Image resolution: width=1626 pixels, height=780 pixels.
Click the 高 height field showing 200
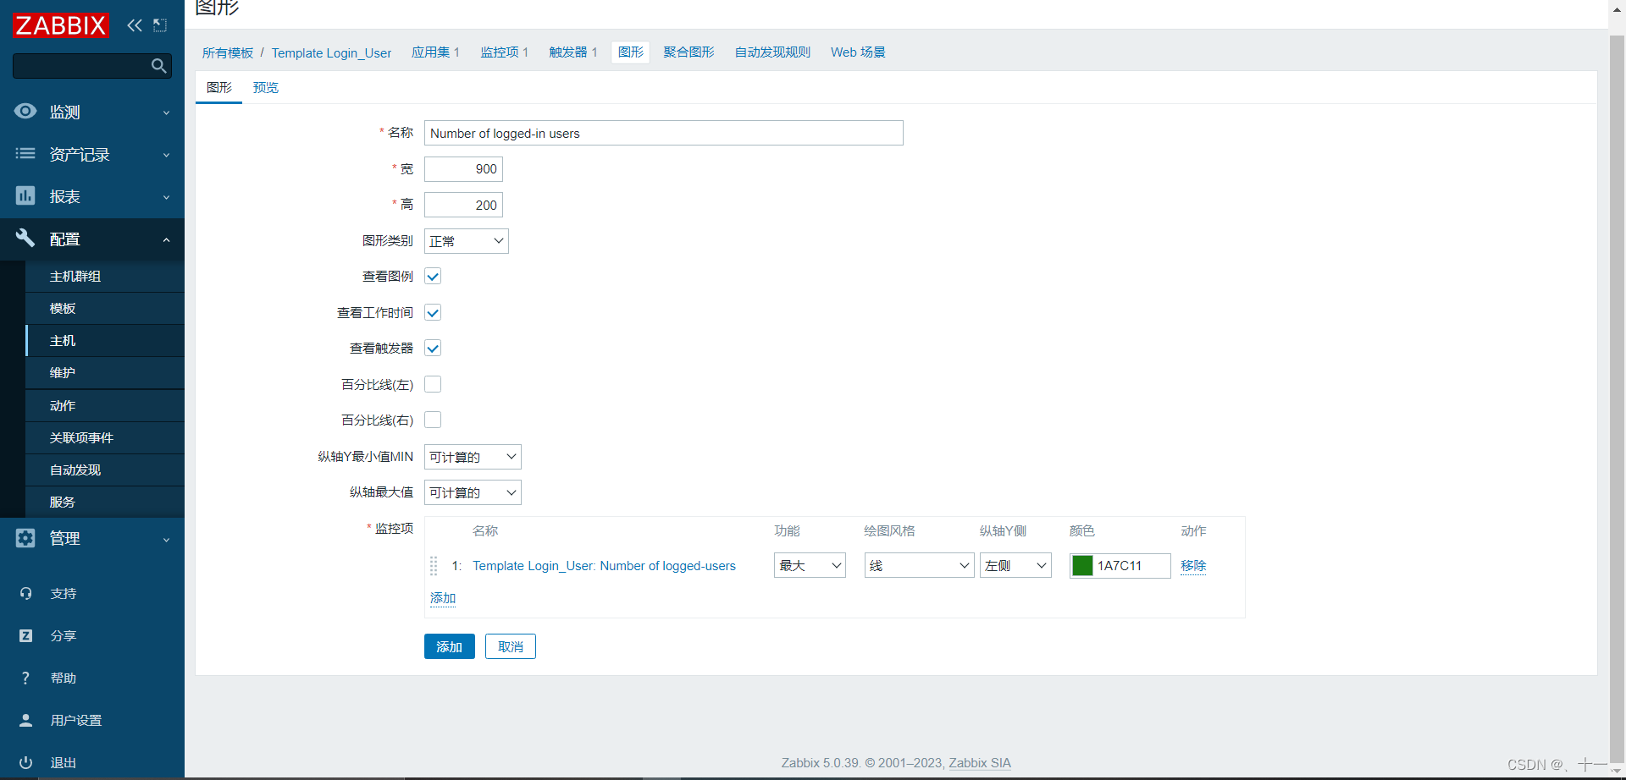coord(463,205)
